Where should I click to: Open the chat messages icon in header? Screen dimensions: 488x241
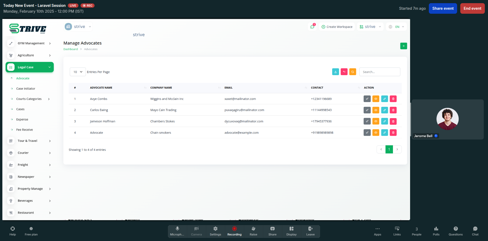tap(312, 27)
